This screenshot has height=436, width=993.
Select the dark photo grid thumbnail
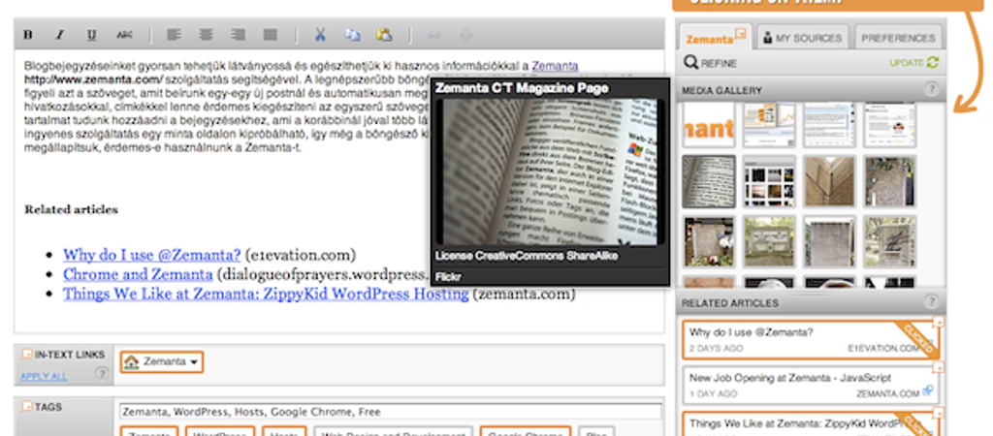coord(769,181)
